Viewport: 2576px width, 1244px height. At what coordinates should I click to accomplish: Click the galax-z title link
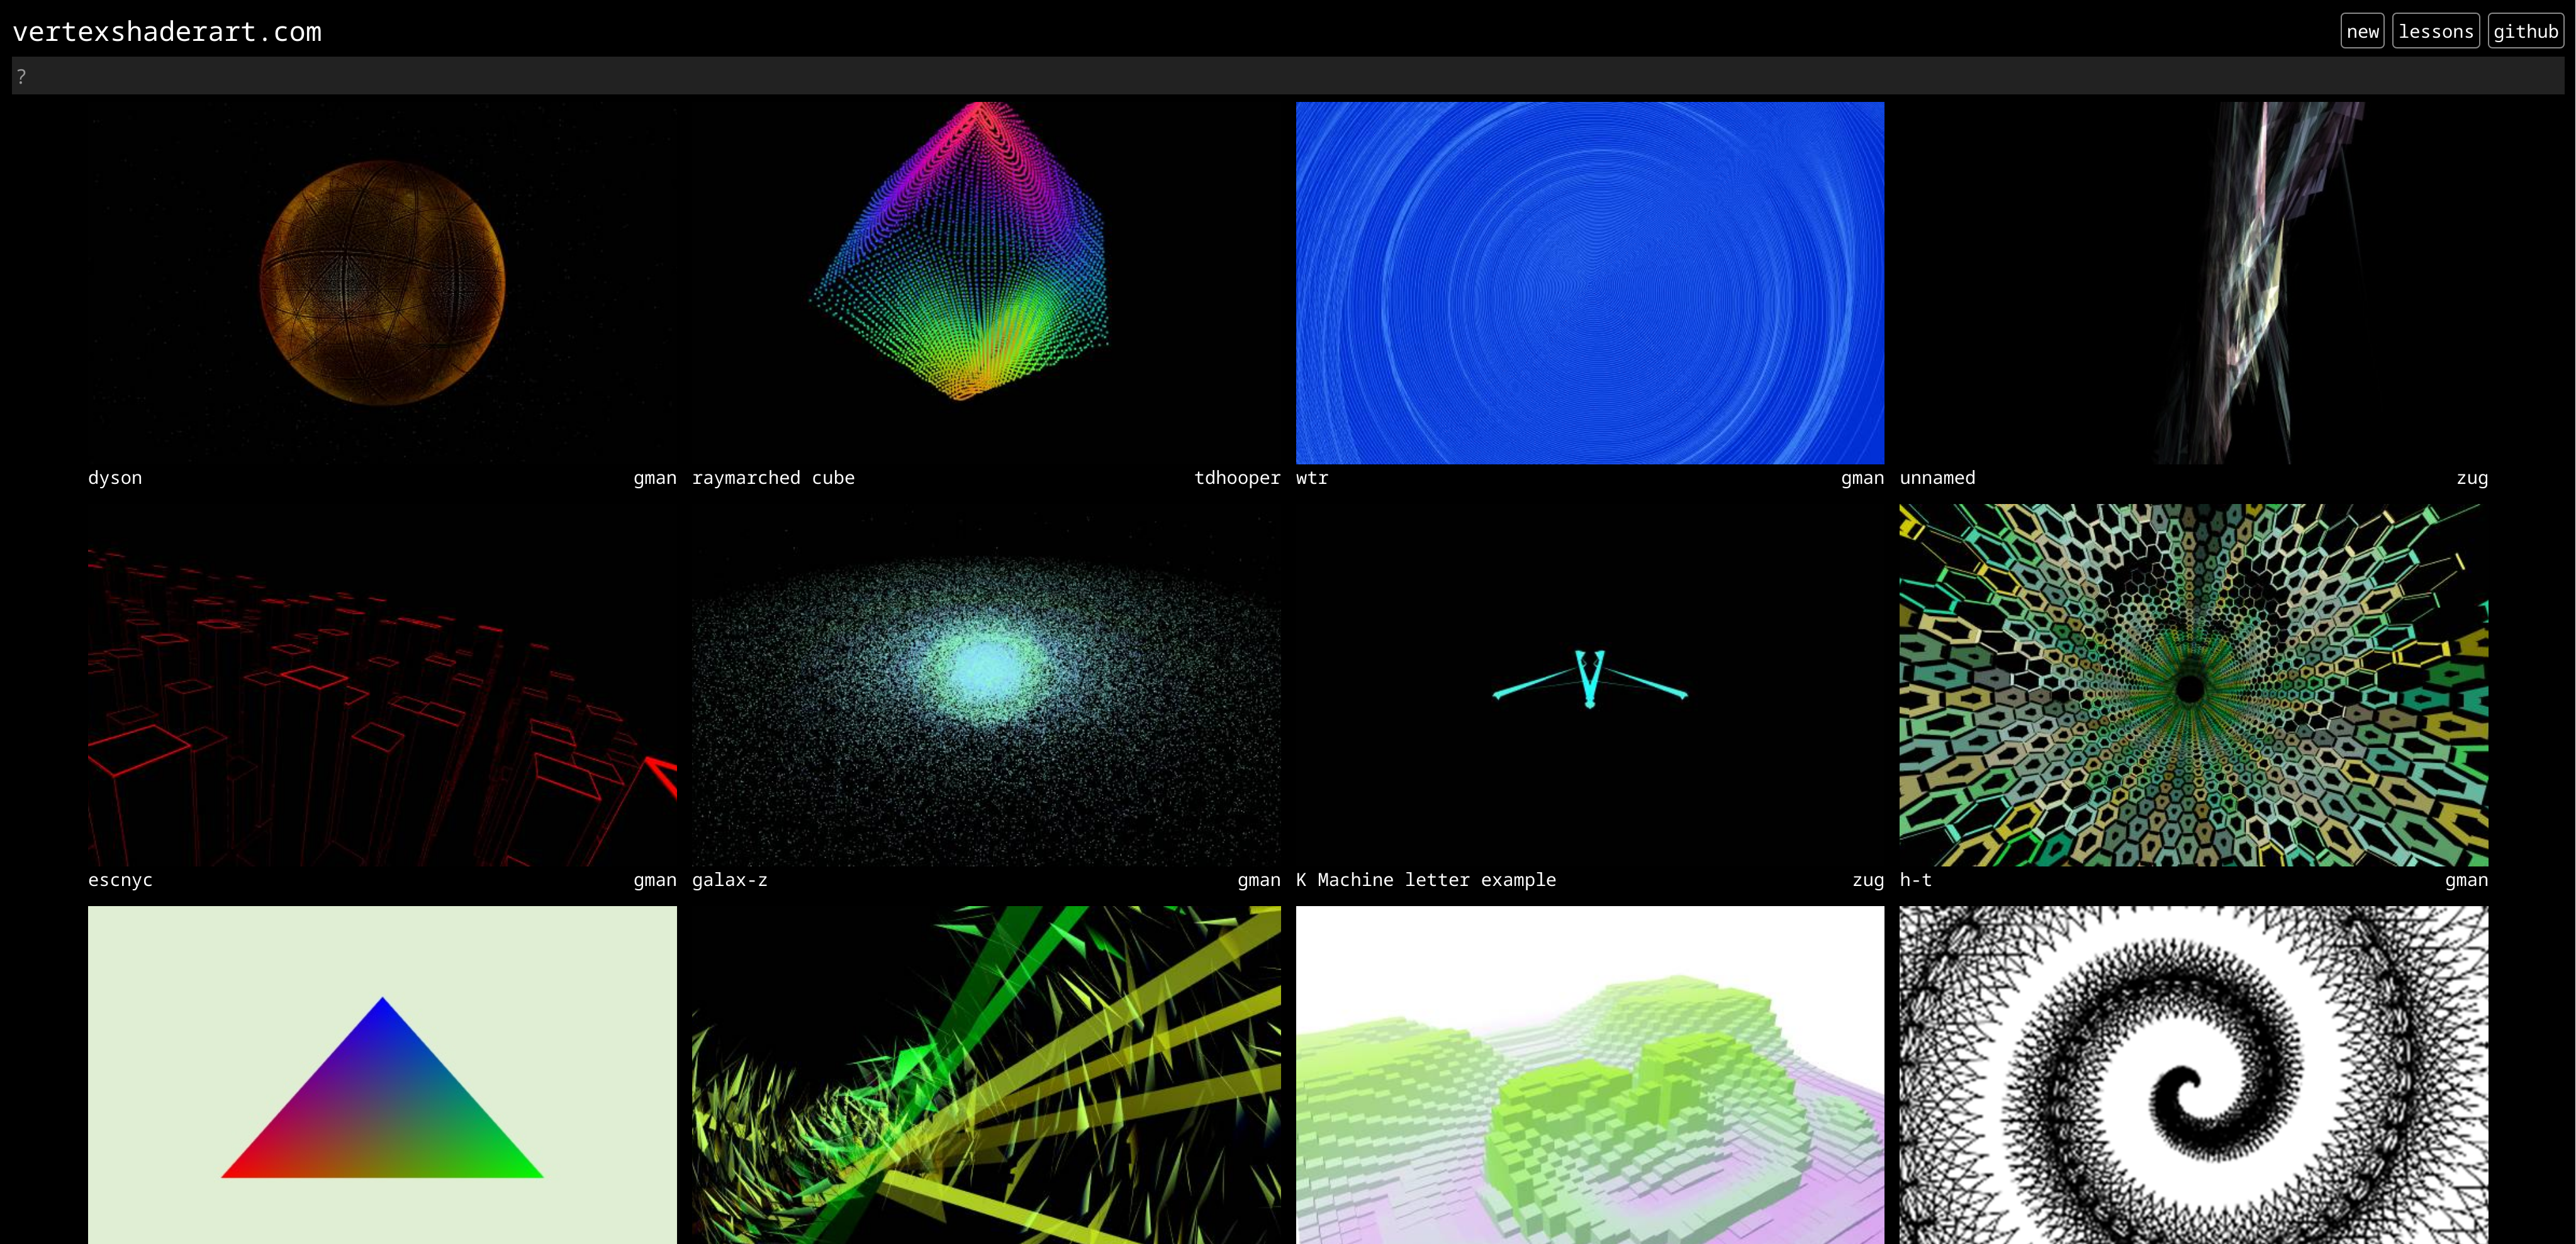click(x=729, y=880)
